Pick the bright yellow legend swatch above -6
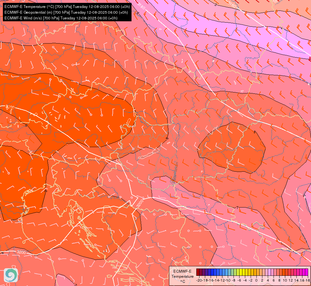This screenshot has height=286, width=311. [x=241, y=272]
